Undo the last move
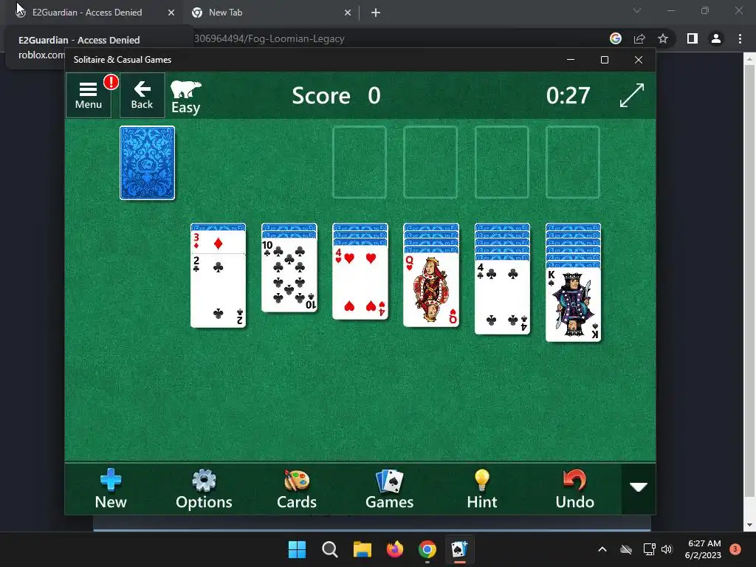The image size is (756, 567). pyautogui.click(x=574, y=489)
